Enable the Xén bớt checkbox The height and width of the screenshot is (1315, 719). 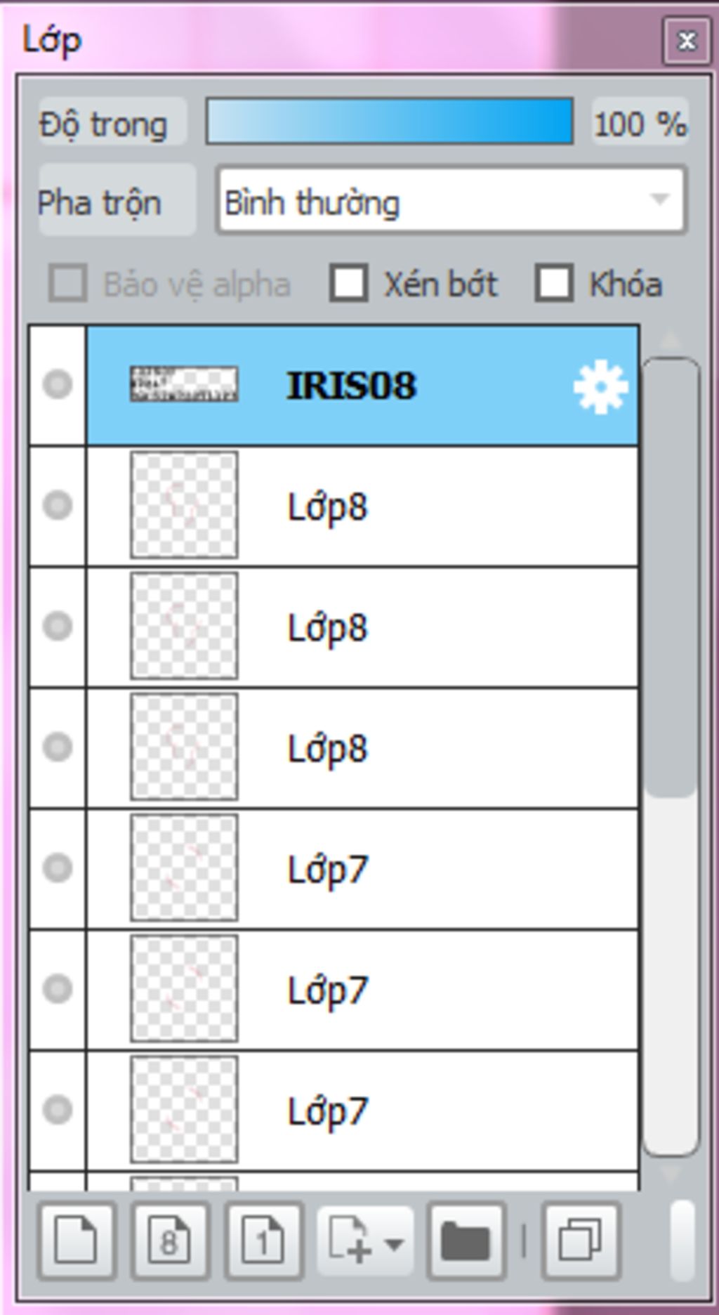(x=349, y=283)
